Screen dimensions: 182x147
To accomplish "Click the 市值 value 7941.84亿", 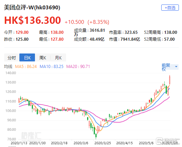I will [x=130, y=39].
